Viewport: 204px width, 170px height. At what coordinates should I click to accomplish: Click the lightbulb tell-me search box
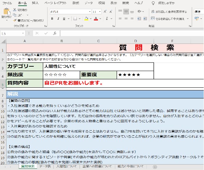point(163,3)
